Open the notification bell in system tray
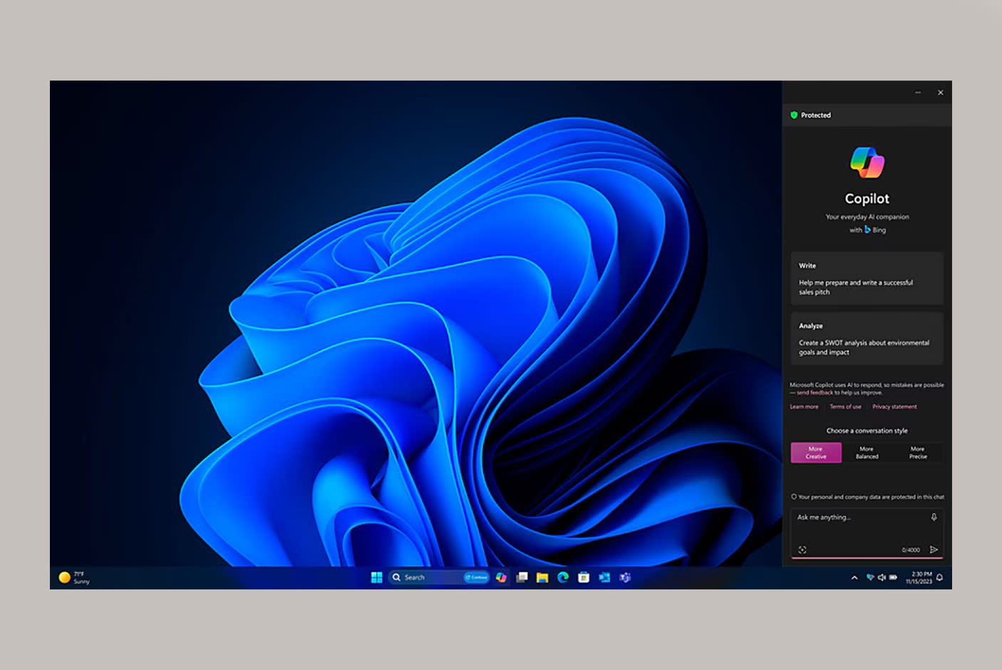This screenshot has width=1002, height=670. click(x=939, y=577)
